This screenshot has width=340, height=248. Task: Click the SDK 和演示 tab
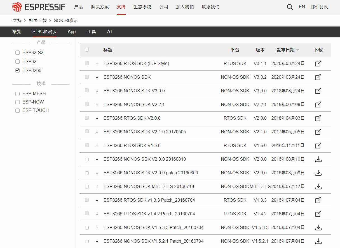pyautogui.click(x=44, y=32)
